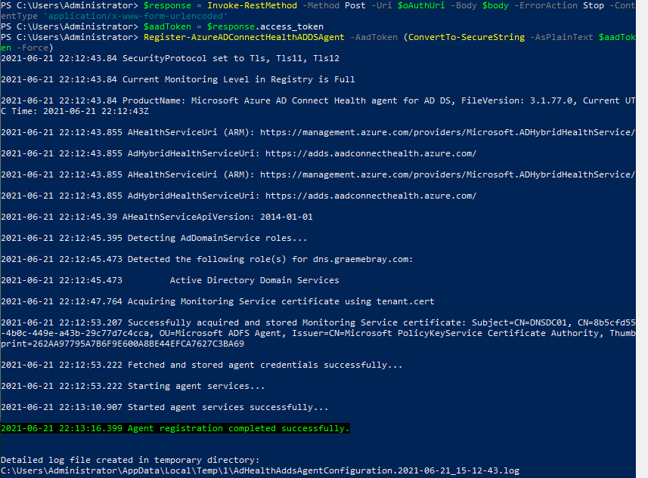Screen dimensions: 648x478
Task: Click the Invoke-RestMethod command text
Action: pos(252,5)
